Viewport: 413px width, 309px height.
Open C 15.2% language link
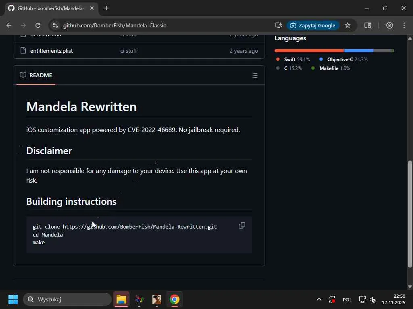(x=289, y=68)
